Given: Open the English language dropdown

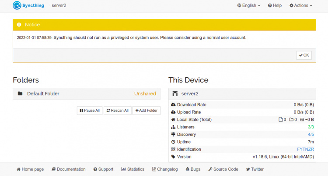Looking at the screenshot, I should pos(249,6).
